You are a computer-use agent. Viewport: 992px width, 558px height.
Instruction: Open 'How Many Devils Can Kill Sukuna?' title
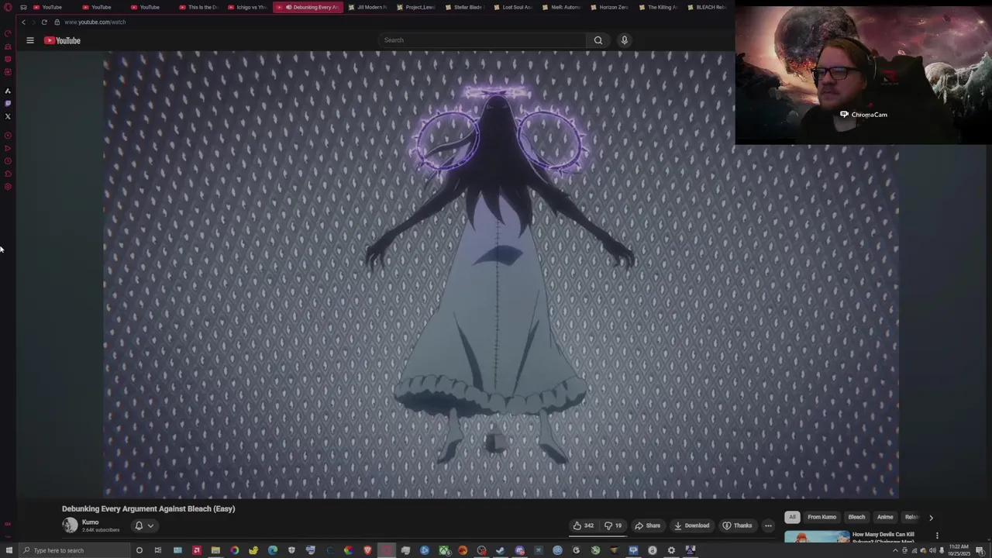coord(883,537)
